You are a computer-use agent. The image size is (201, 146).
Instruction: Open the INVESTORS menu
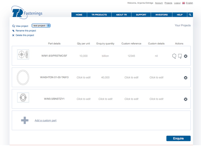click(x=162, y=15)
